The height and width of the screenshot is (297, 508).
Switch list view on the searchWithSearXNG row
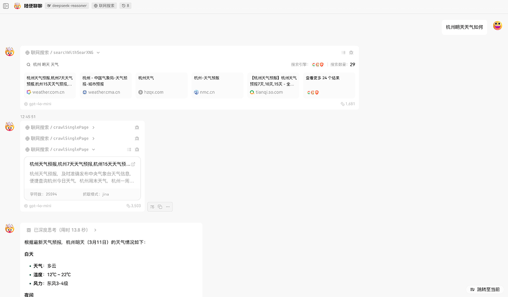click(343, 52)
